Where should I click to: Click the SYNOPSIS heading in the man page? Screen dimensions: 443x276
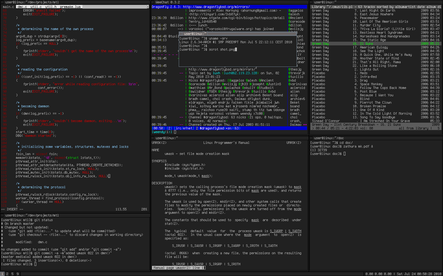coord(159,161)
